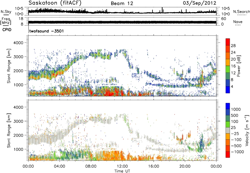The image size is (250, 173).
Task: Select the "Beam 12" header label
Action: point(122,3)
